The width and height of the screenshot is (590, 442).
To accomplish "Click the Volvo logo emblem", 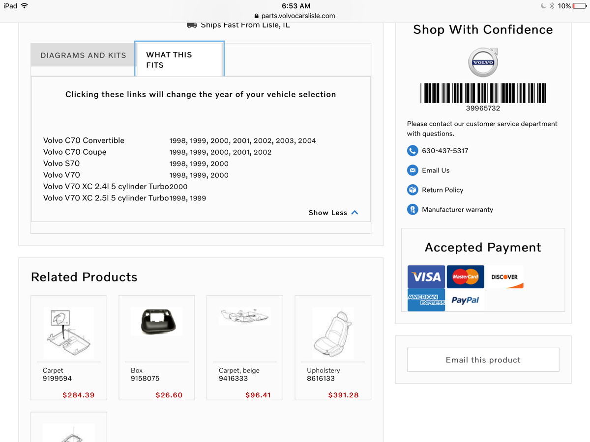I will (483, 62).
